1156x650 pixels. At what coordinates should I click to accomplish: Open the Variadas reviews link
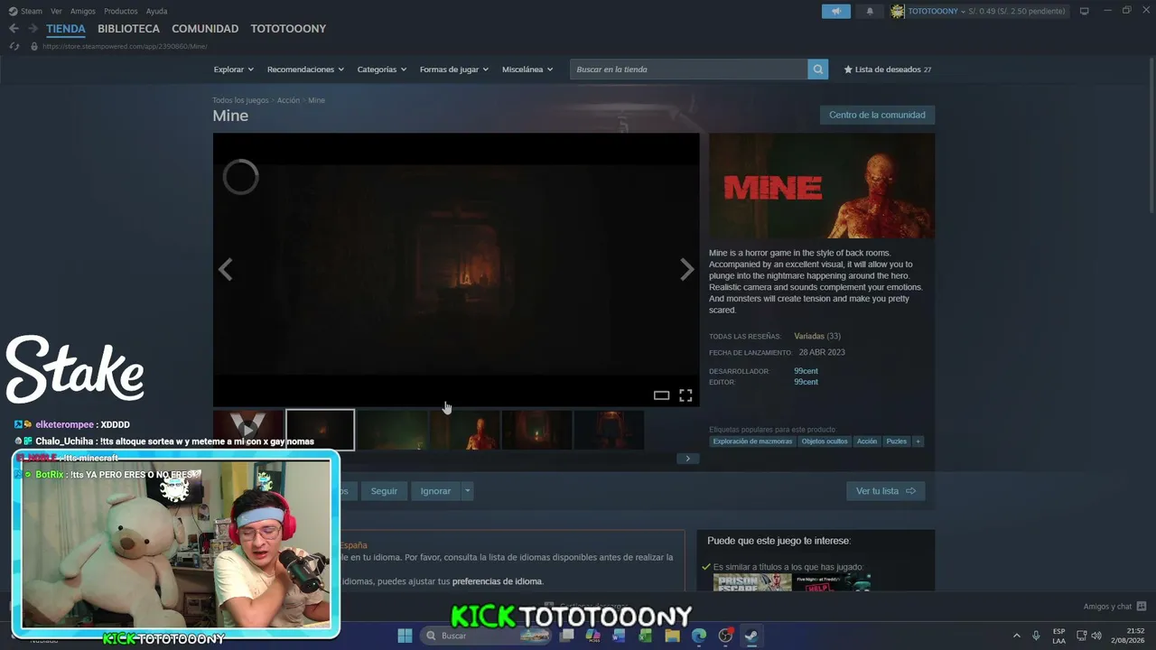[809, 336]
